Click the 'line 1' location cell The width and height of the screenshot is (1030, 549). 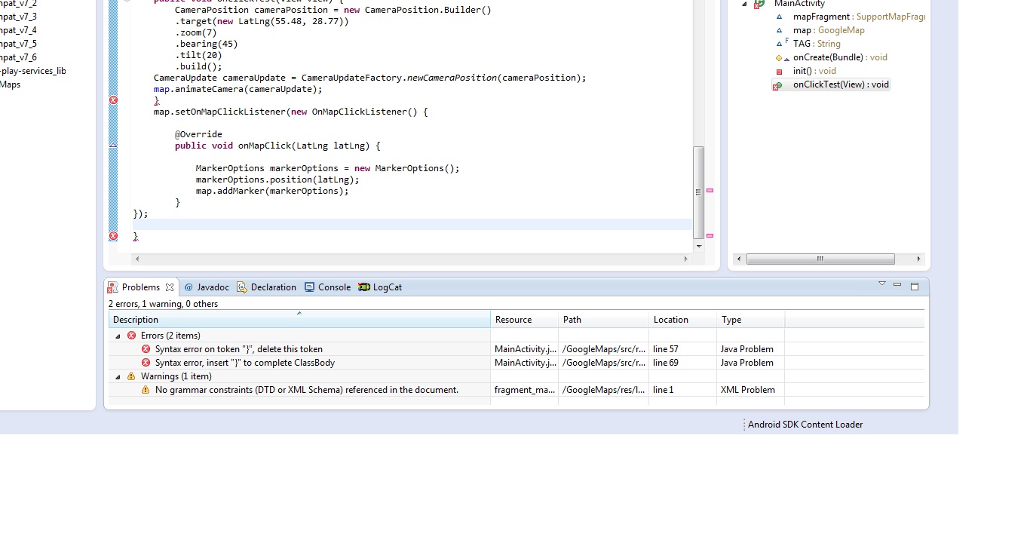click(664, 390)
